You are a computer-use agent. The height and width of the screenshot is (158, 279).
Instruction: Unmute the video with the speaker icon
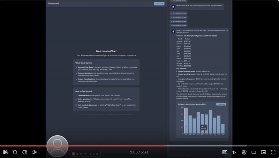[34, 152]
